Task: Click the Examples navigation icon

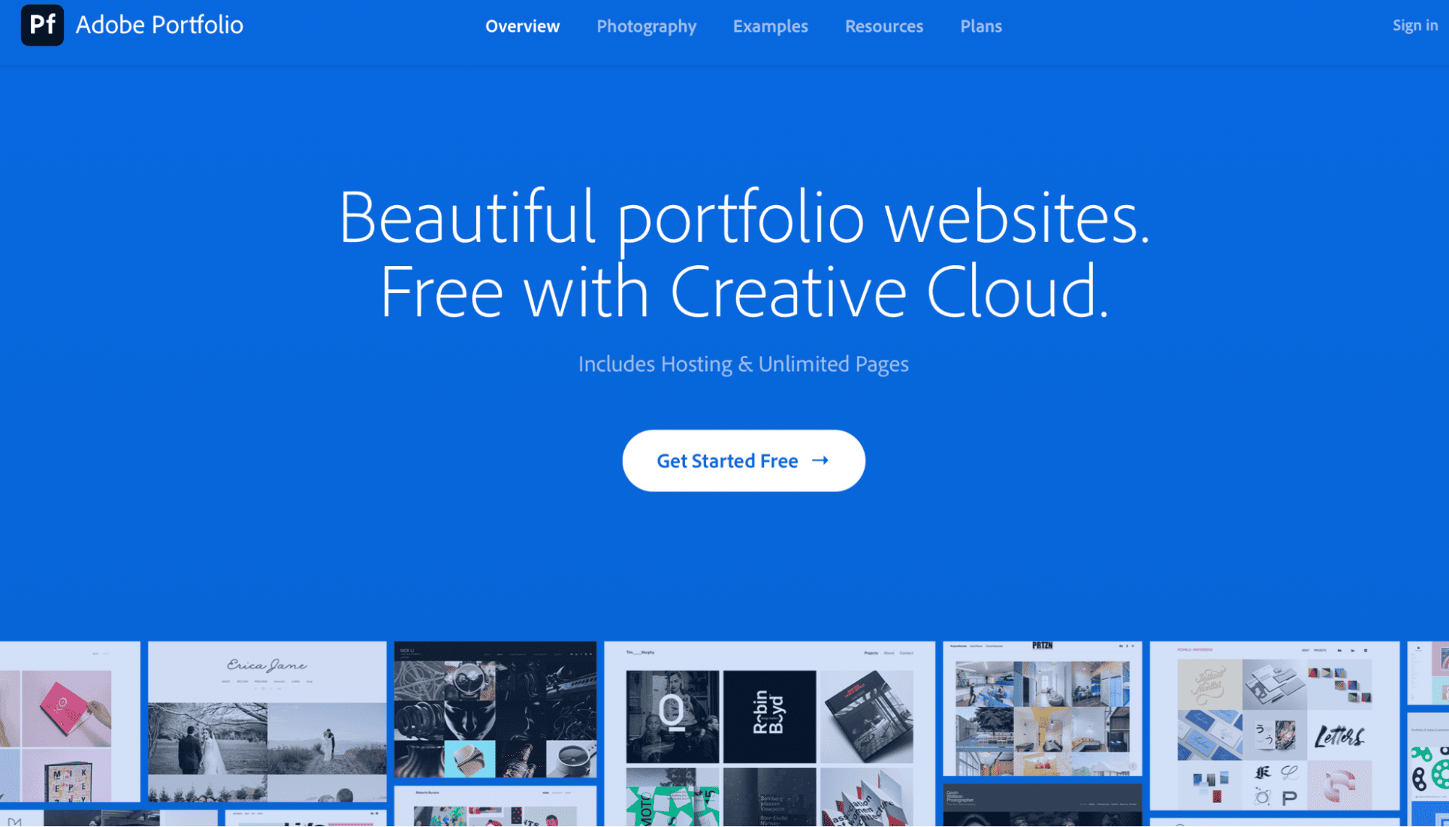Action: pos(771,26)
